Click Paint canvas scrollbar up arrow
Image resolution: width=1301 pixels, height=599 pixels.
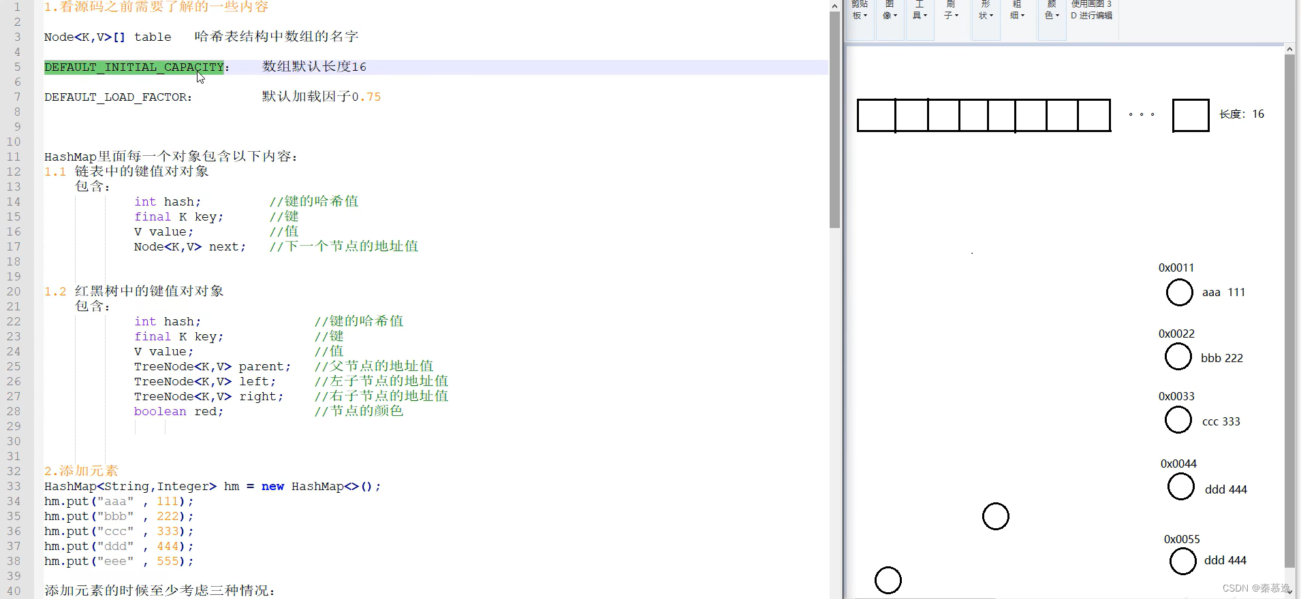pos(1289,49)
